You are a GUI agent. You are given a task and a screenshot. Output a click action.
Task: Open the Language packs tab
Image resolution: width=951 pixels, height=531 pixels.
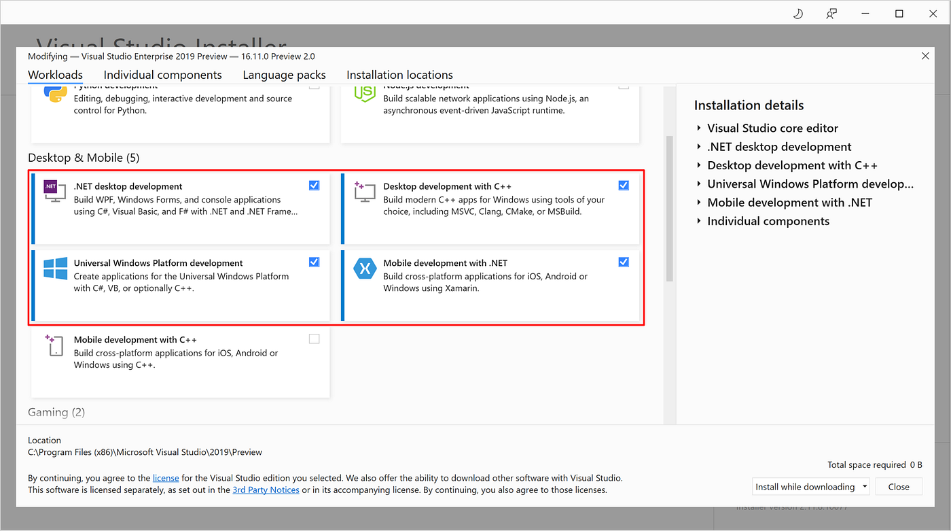tap(284, 75)
